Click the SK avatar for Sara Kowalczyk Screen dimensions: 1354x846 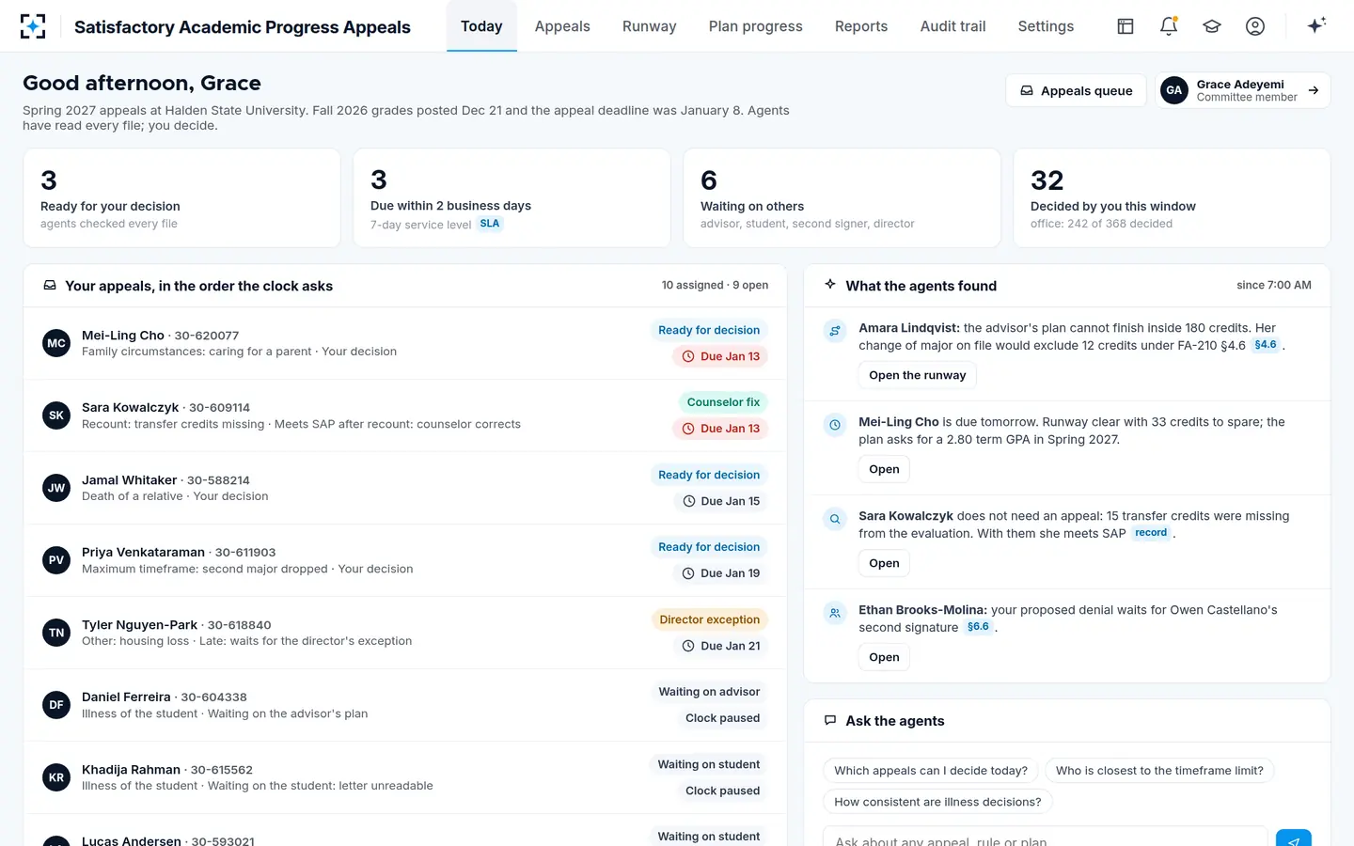point(56,415)
